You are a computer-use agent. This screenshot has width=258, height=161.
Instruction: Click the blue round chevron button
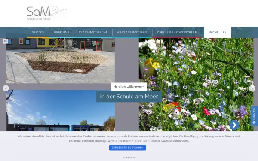coord(234,125)
